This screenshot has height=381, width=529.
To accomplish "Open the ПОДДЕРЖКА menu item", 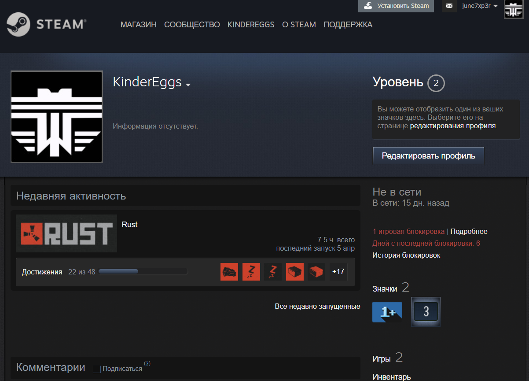I will click(348, 25).
